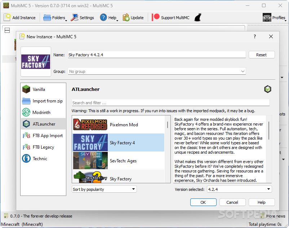Select the Pixelmon Mod modpack
This screenshot has width=289, height=228.
tap(119, 125)
